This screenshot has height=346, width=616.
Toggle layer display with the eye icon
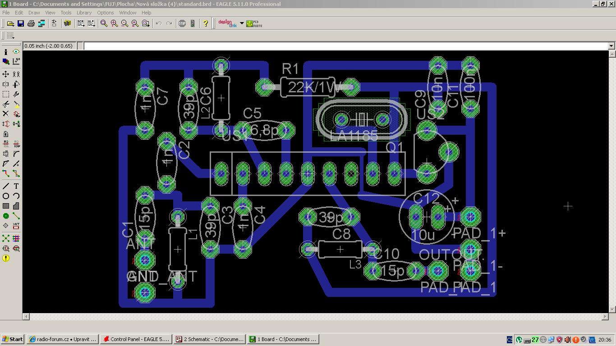click(x=16, y=52)
